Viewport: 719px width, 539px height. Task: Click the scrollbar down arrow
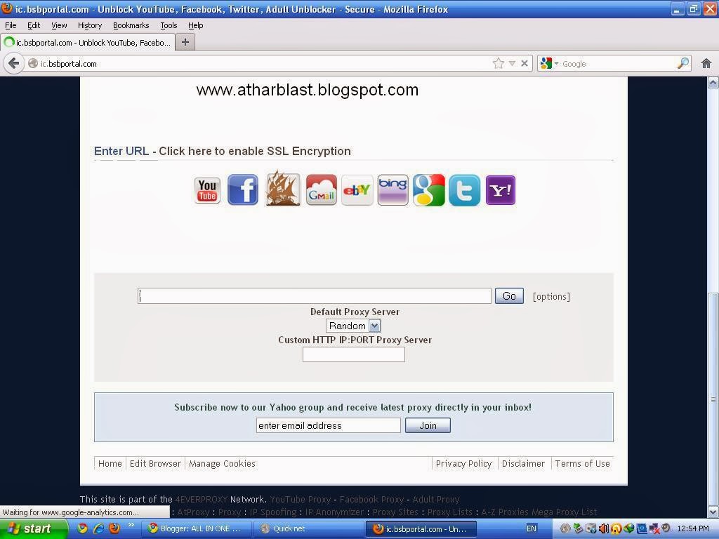point(713,512)
